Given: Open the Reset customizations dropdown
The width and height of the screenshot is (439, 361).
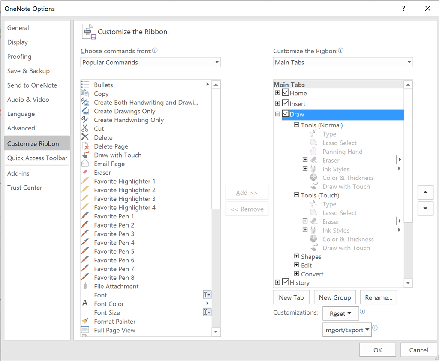Looking at the screenshot, I should point(341,314).
